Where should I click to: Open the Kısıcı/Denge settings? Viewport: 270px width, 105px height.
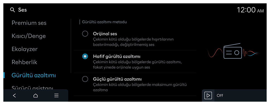coord(28,36)
